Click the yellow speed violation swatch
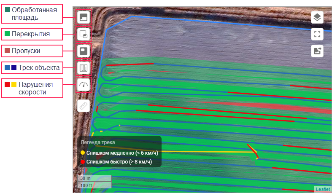Image resolution: width=332 pixels, height=193 pixels. (14, 84)
